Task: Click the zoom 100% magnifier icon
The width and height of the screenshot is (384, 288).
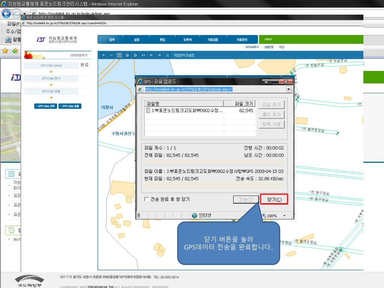Action: pos(264,216)
